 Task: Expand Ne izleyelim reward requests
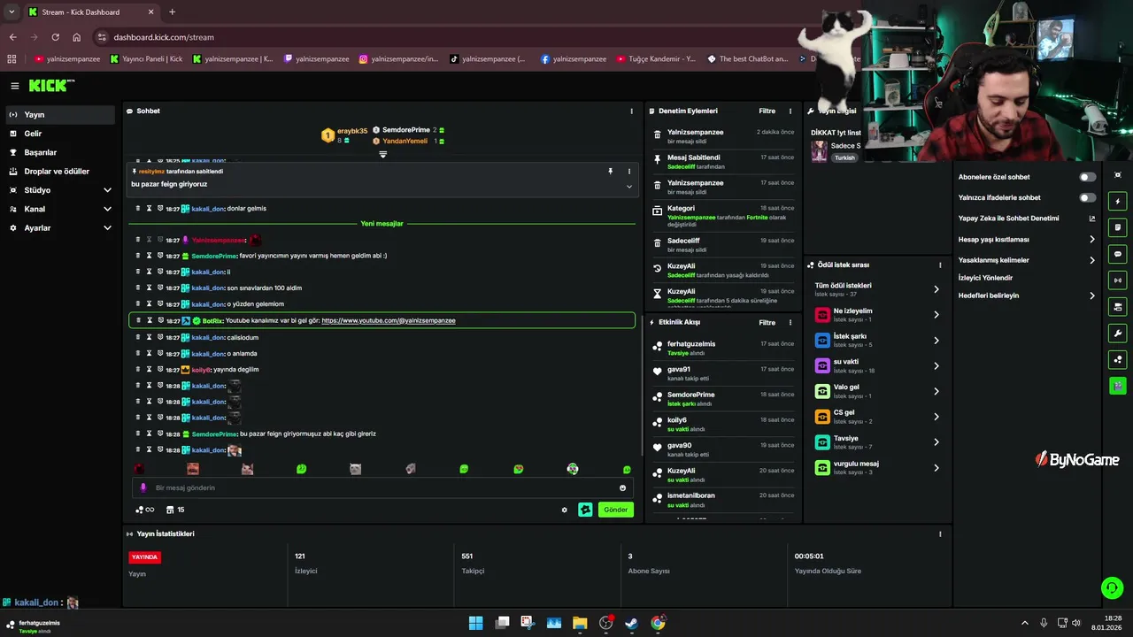pyautogui.click(x=878, y=314)
